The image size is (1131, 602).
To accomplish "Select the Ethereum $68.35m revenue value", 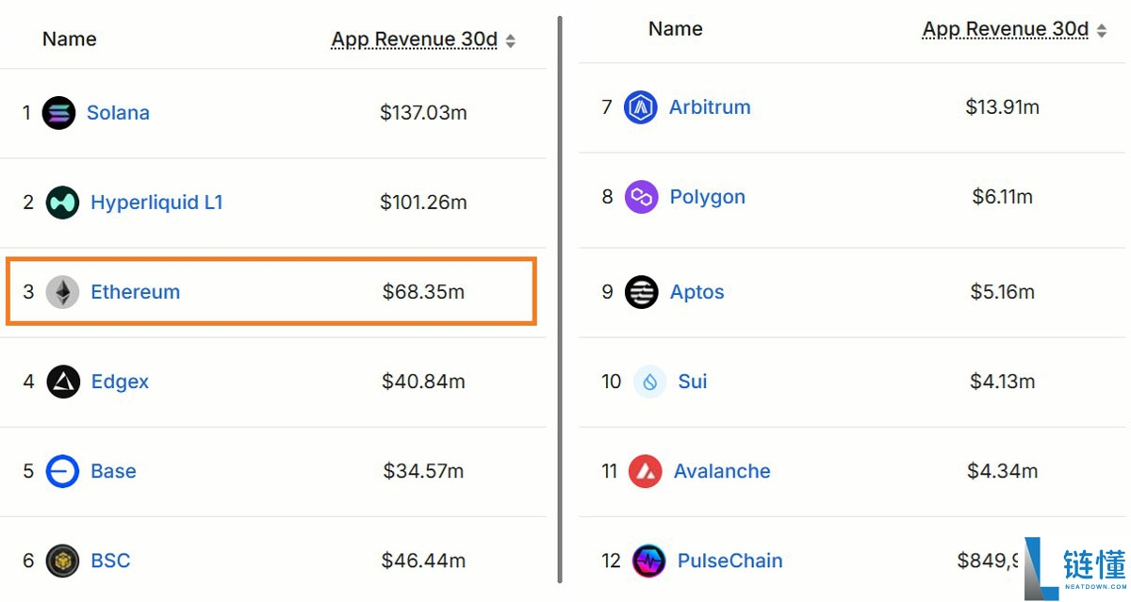I will (423, 292).
